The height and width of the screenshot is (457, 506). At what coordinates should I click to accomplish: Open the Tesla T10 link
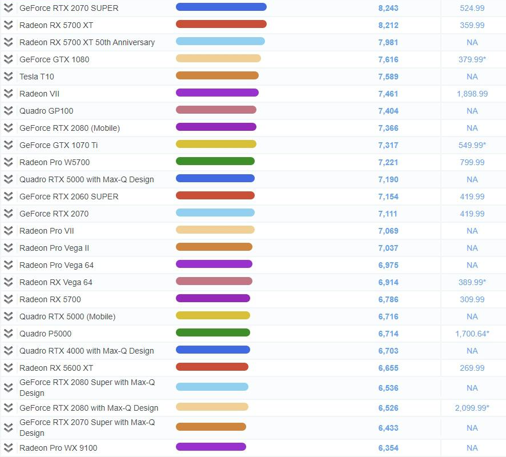click(37, 77)
